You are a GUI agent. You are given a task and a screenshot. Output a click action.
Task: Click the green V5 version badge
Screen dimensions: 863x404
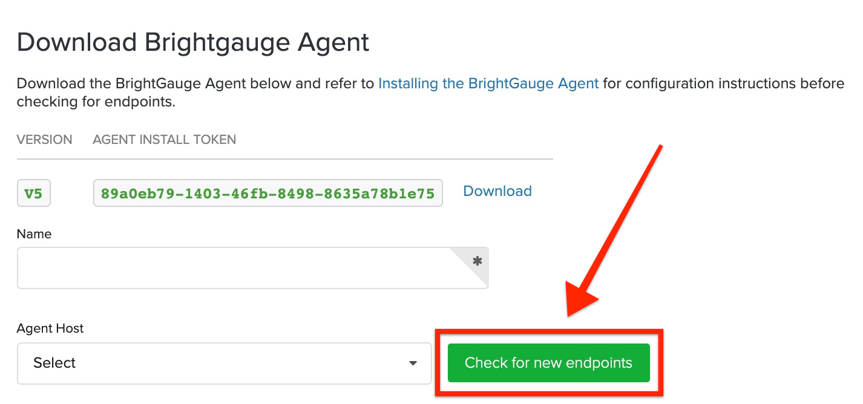[x=34, y=194]
